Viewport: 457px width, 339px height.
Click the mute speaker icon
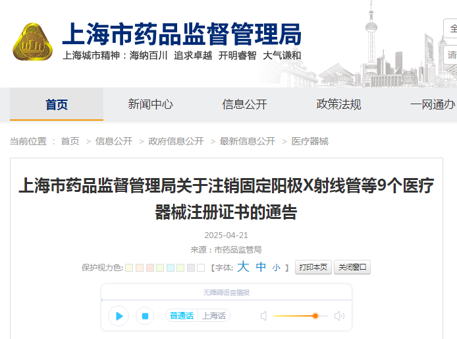pos(264,316)
